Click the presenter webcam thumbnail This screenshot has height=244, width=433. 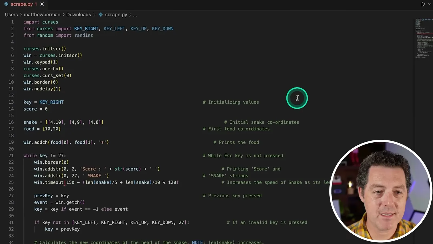(x=381, y=191)
